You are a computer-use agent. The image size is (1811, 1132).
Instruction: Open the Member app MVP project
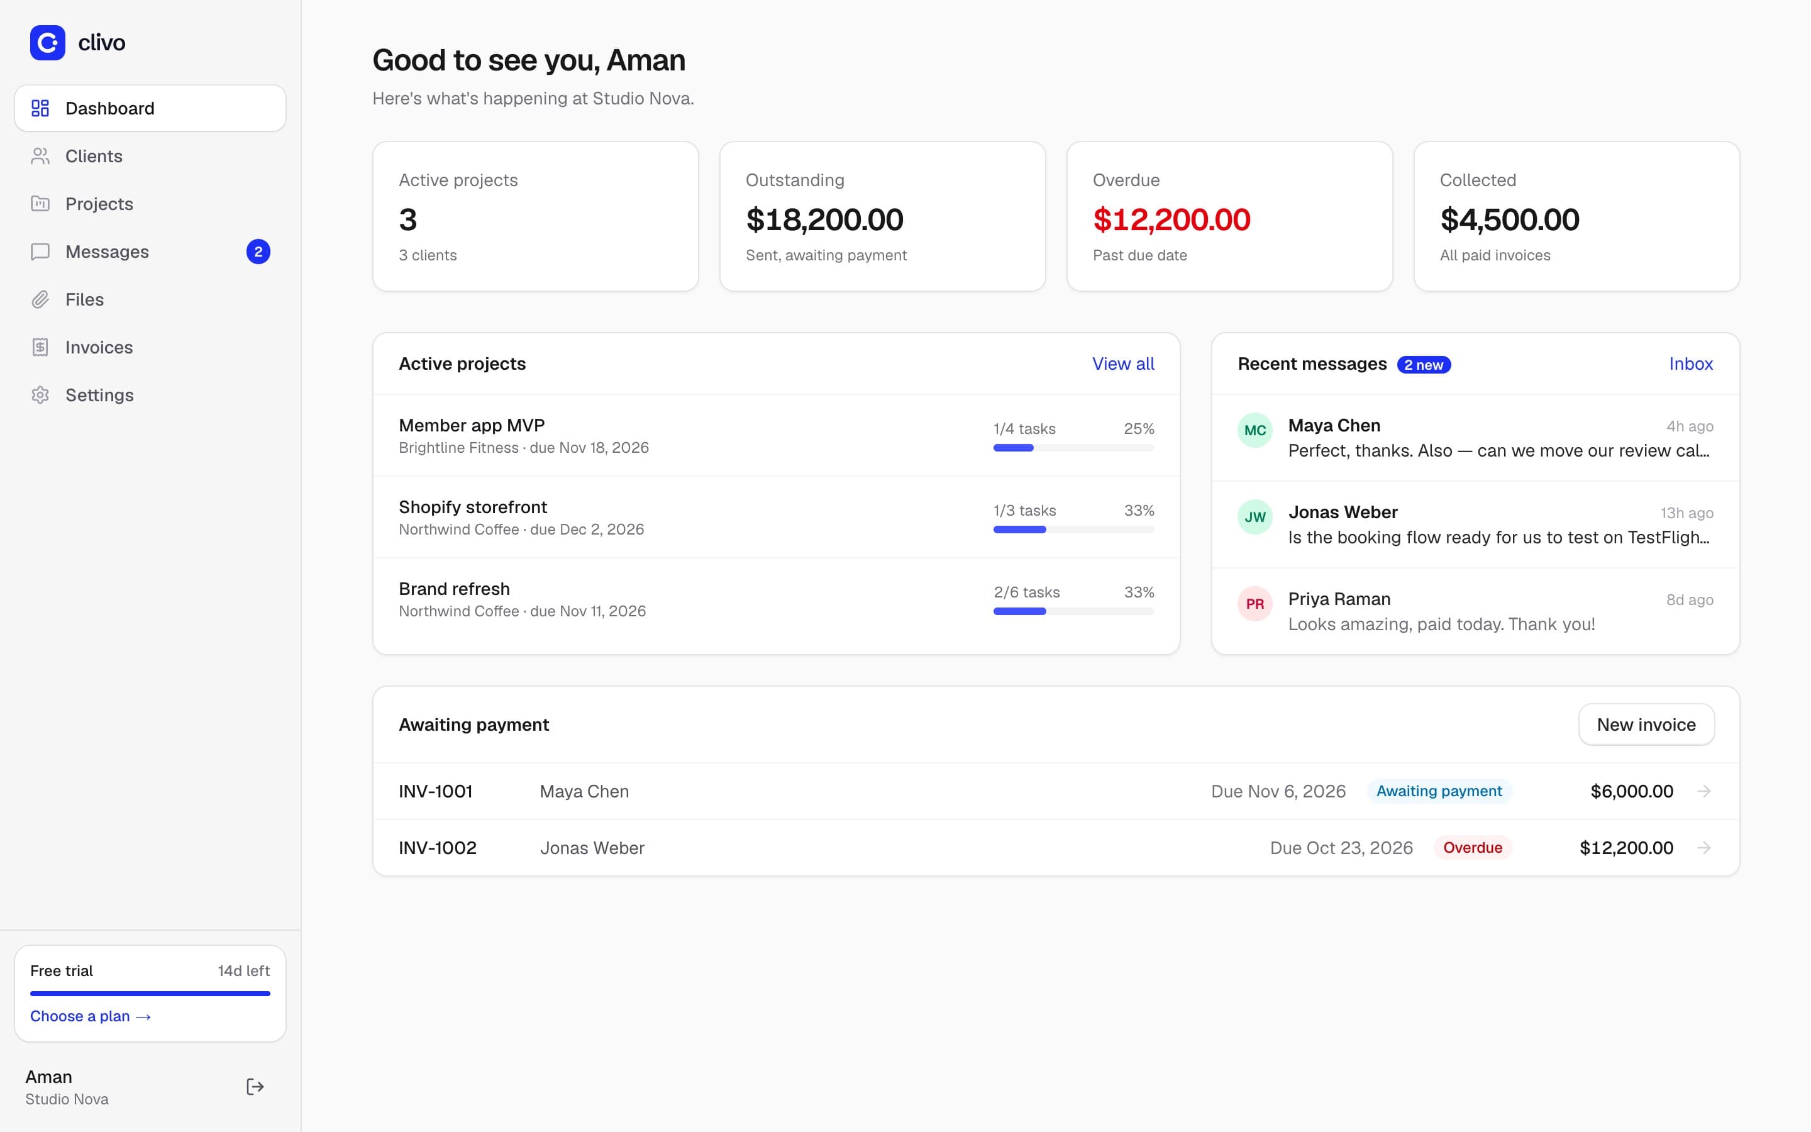click(777, 436)
